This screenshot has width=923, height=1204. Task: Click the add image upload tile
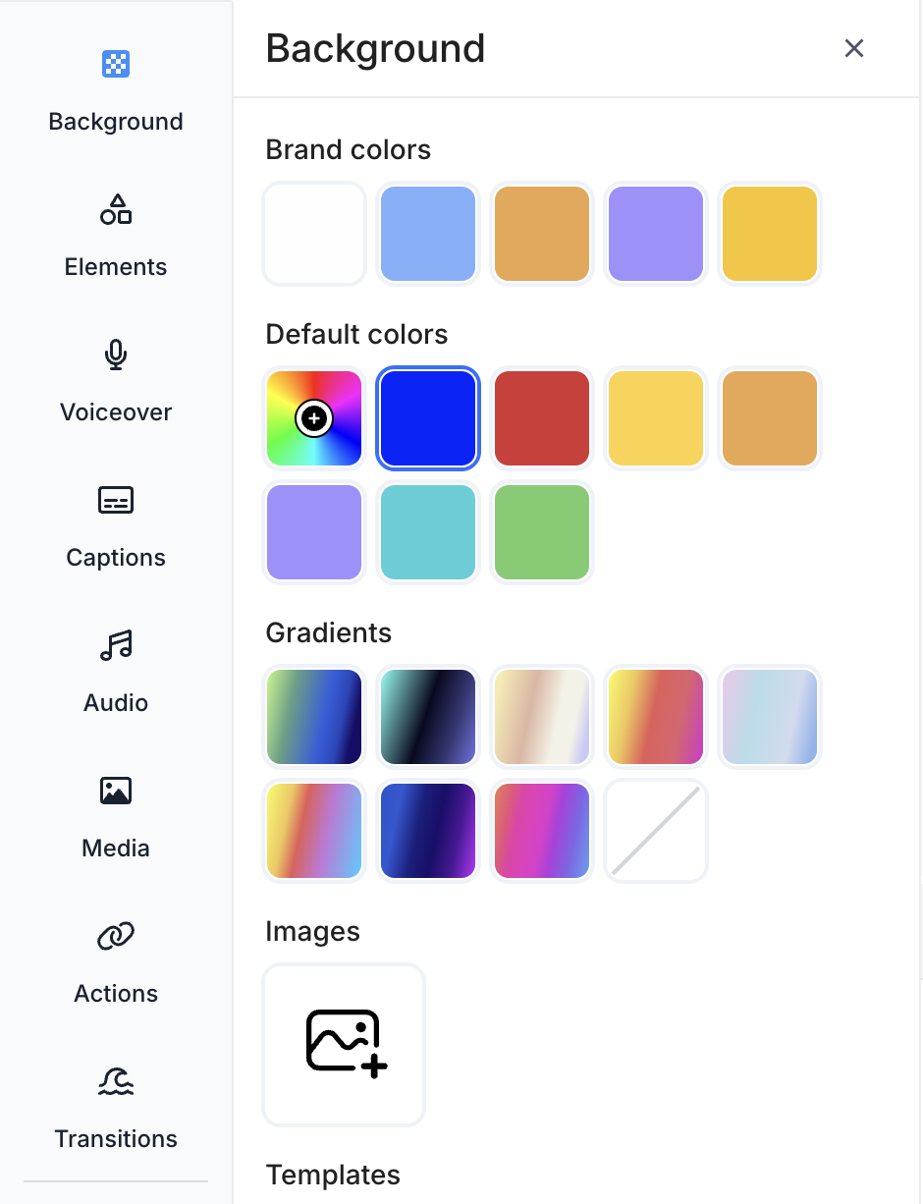(344, 1044)
